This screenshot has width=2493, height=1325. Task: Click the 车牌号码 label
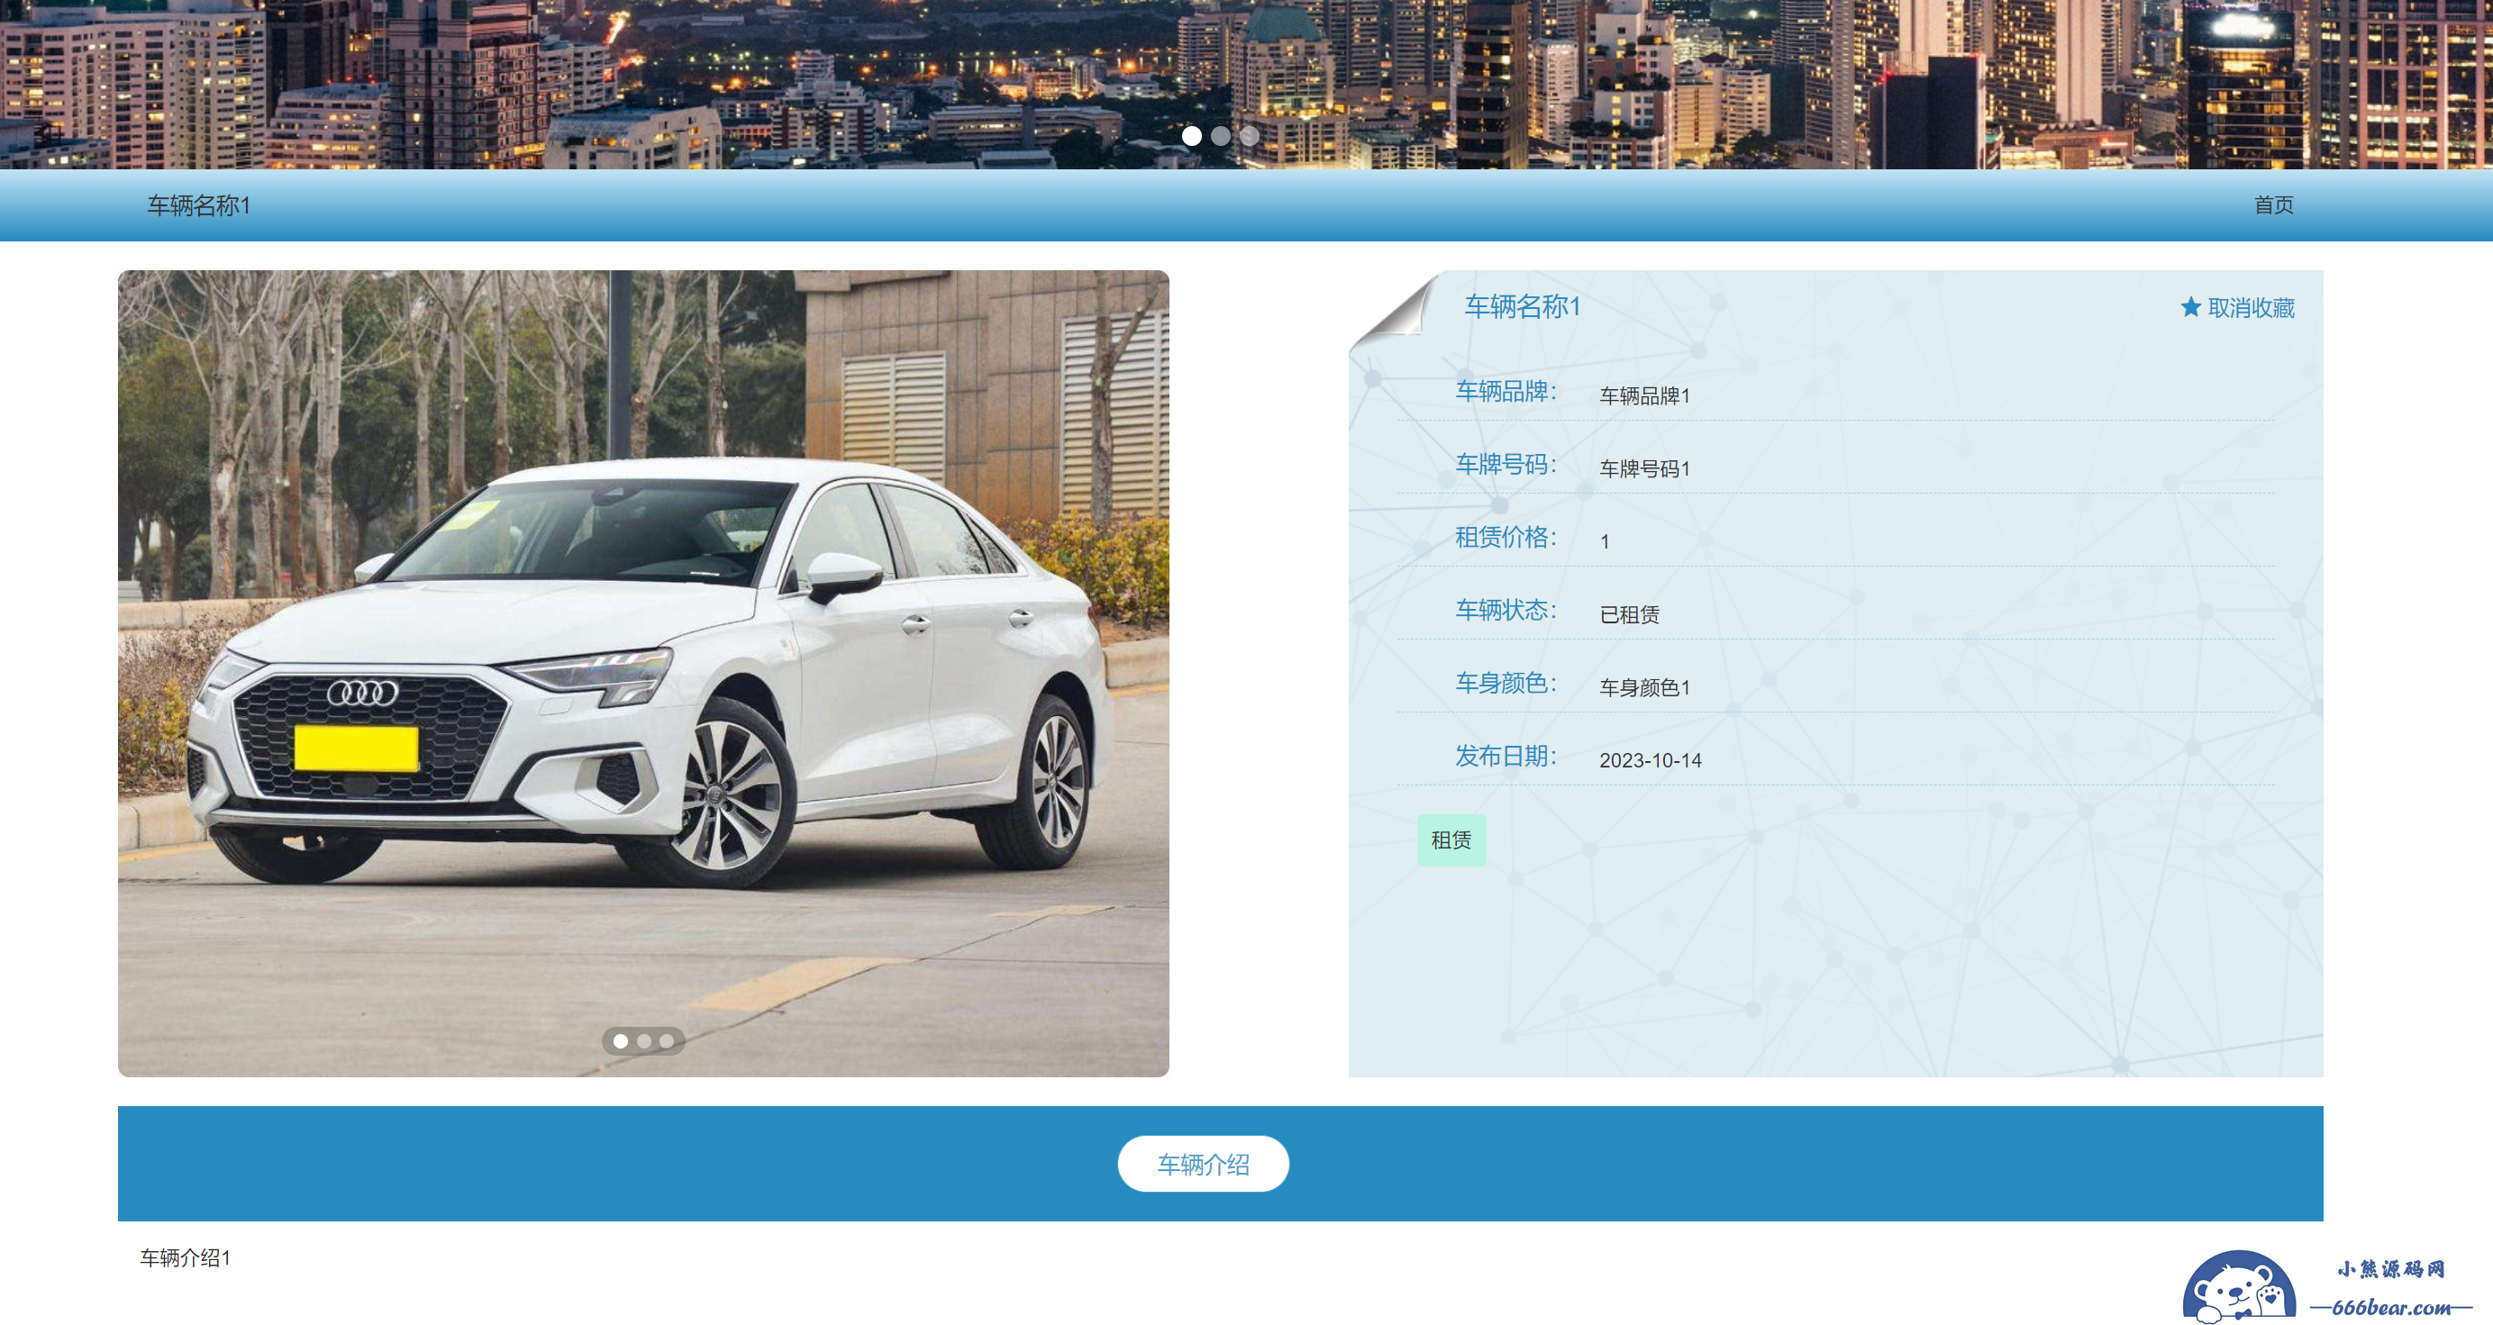(x=1506, y=465)
